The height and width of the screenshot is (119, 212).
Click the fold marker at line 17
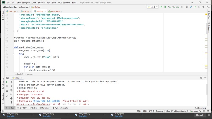pyautogui.click(x=13, y=31)
